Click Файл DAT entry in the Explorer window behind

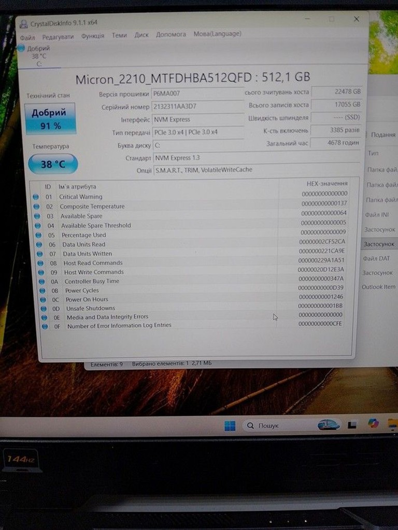[376, 259]
